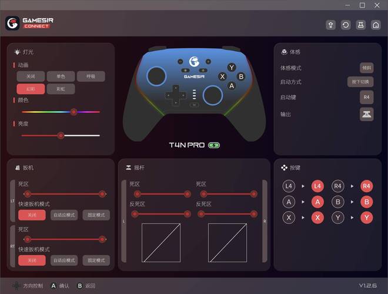Set lighting animation to 呼吸
Image resolution: width=388 pixels, height=294 pixels.
coord(91,76)
